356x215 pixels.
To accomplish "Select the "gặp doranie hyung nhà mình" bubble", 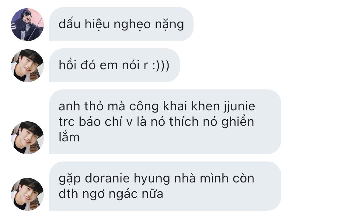I will click(x=165, y=186).
